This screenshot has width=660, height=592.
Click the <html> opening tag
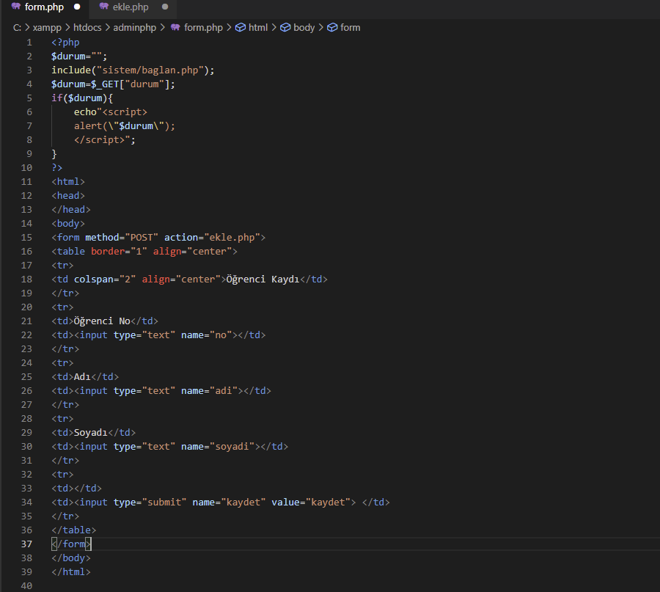click(68, 181)
